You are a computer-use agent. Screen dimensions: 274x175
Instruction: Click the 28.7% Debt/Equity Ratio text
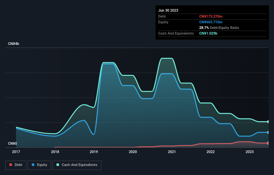click(219, 28)
